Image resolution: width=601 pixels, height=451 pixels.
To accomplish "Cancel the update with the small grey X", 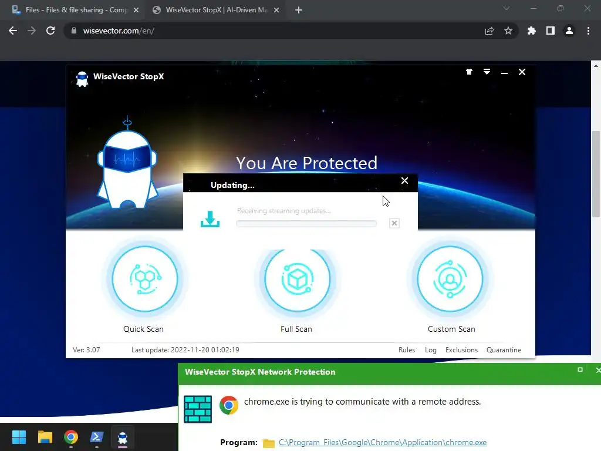I will pyautogui.click(x=394, y=223).
